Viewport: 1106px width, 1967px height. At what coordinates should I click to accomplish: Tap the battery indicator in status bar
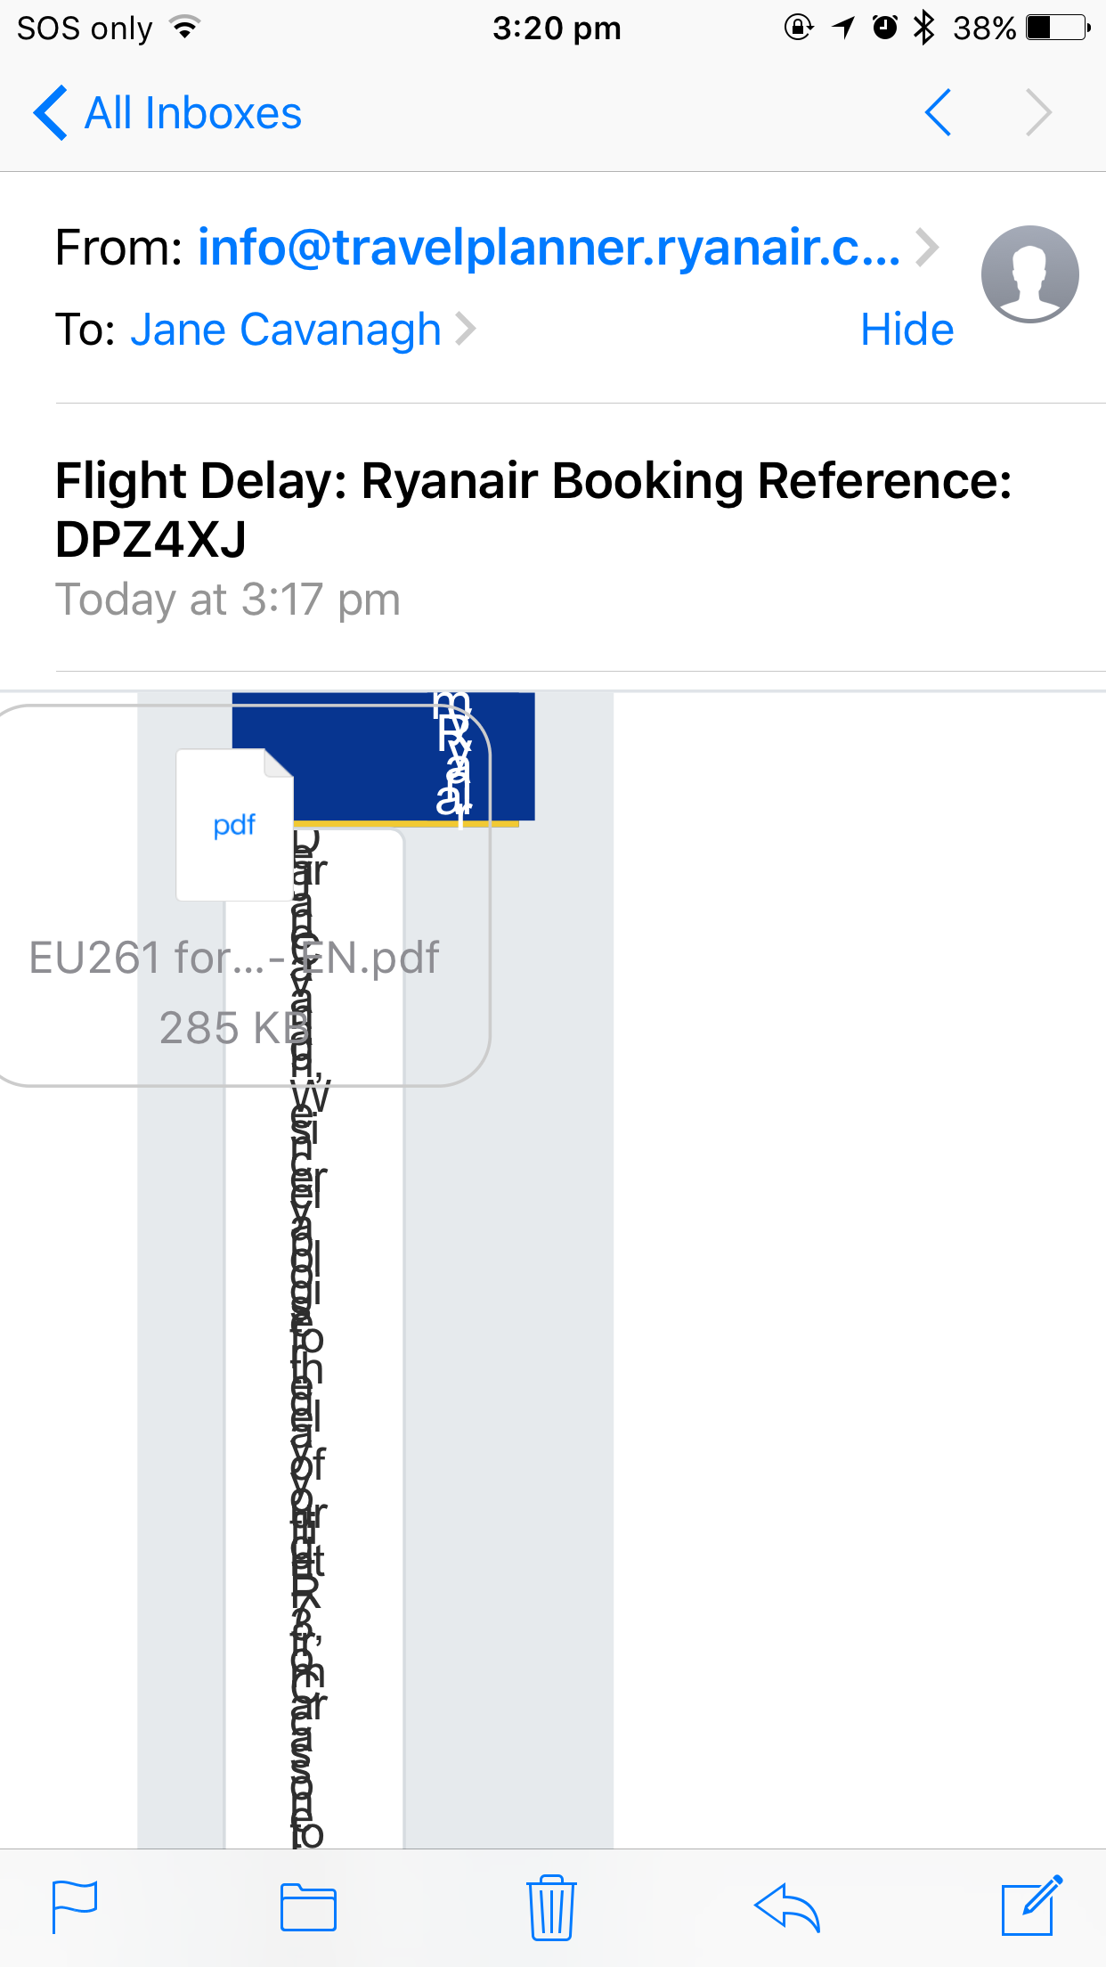click(1058, 28)
